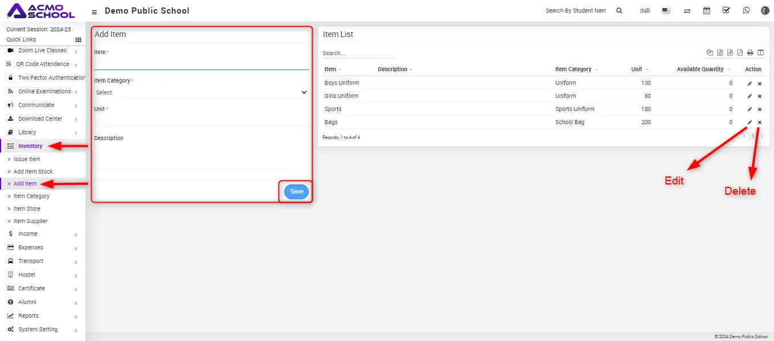This screenshot has height=341, width=774.
Task: Expand the Library sidebar menu
Action: (43, 133)
